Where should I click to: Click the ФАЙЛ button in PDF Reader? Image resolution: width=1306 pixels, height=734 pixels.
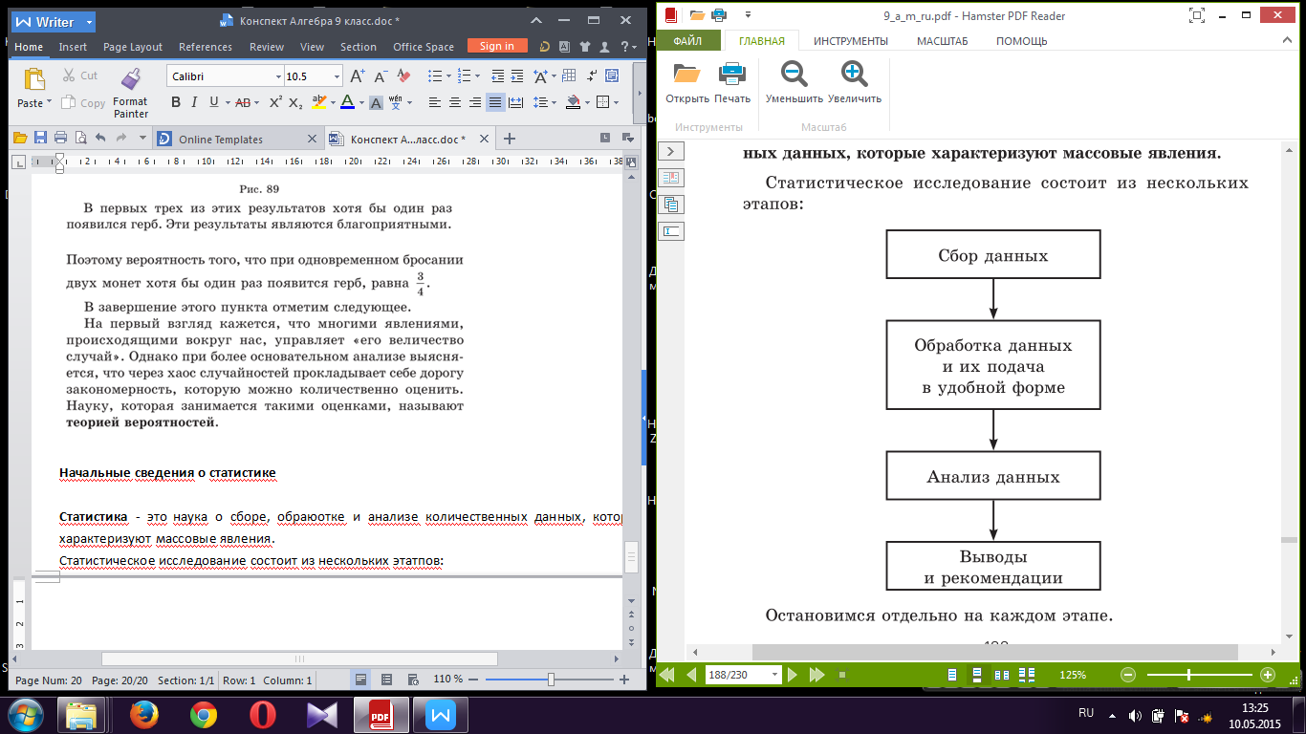pyautogui.click(x=687, y=41)
